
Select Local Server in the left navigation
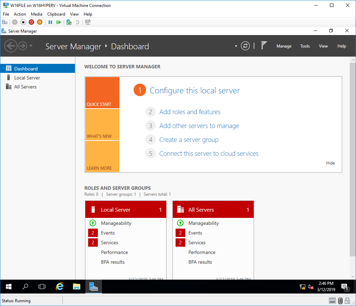(x=38, y=78)
